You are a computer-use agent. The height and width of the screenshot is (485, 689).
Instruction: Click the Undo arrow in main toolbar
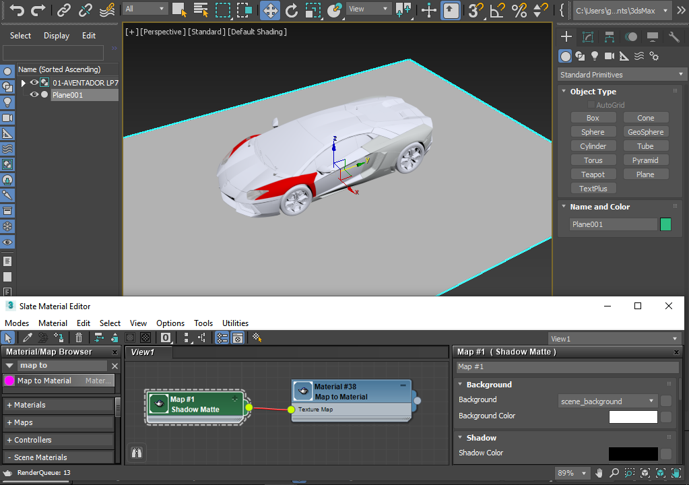point(16,10)
